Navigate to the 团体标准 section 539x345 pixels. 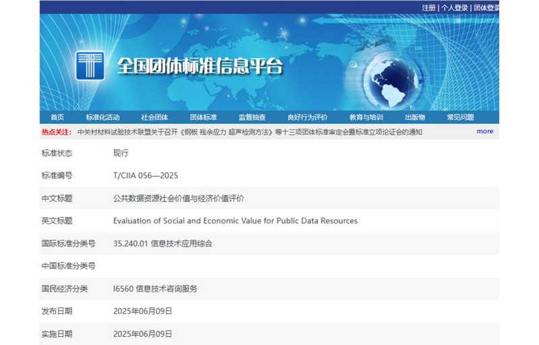(x=203, y=117)
